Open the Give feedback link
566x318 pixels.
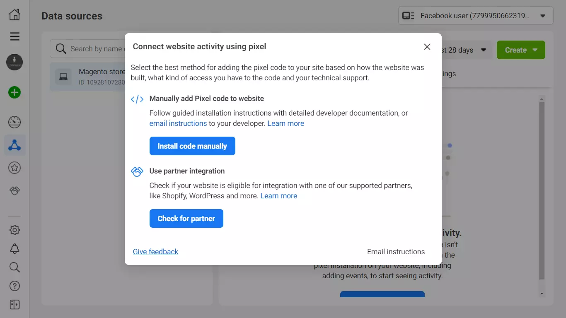pyautogui.click(x=155, y=252)
